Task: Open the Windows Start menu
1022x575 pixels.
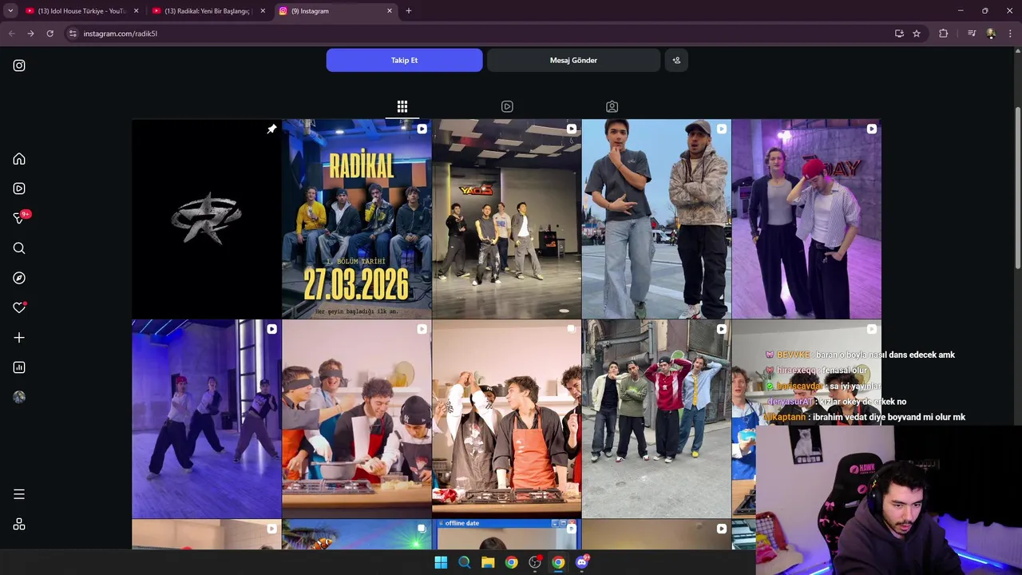Action: point(441,562)
